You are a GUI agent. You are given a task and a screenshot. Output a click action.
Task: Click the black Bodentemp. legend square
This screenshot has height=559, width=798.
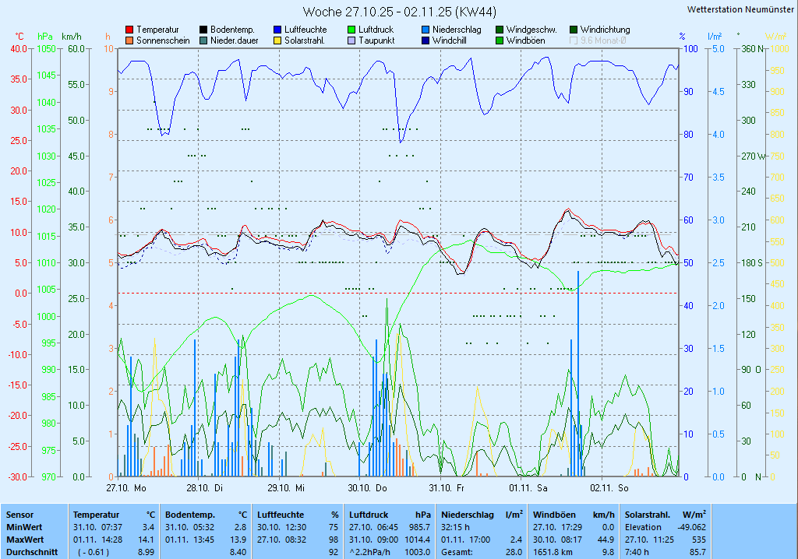click(x=203, y=30)
